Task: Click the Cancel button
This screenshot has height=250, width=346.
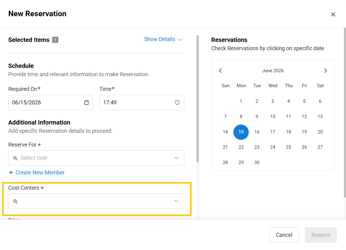Action: click(284, 235)
